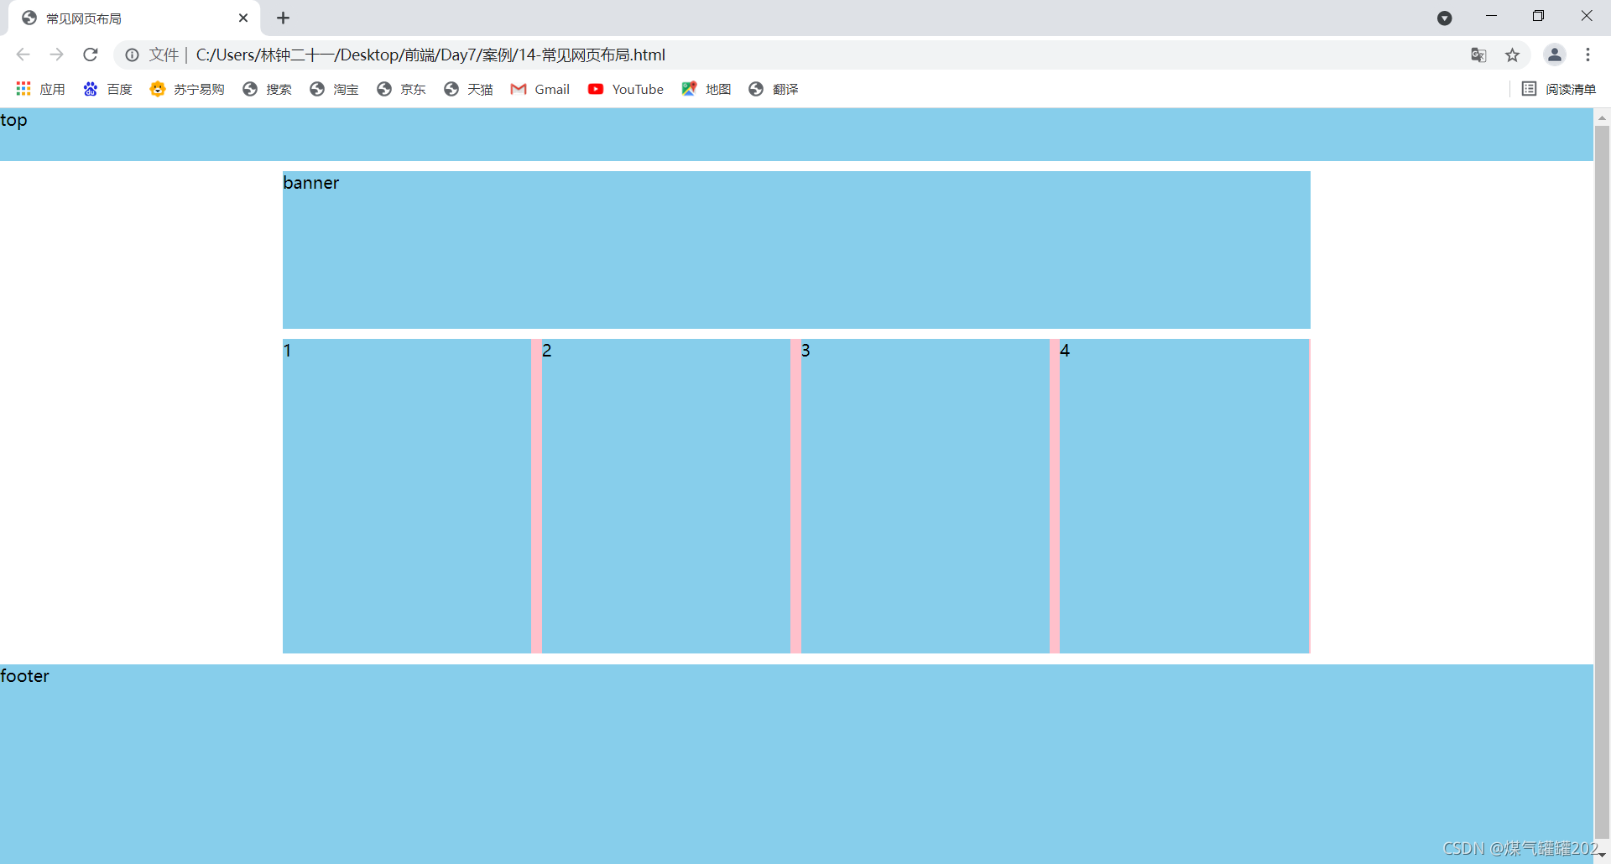This screenshot has width=1611, height=864.
Task: Reload the page with the refresh icon
Action: click(91, 55)
